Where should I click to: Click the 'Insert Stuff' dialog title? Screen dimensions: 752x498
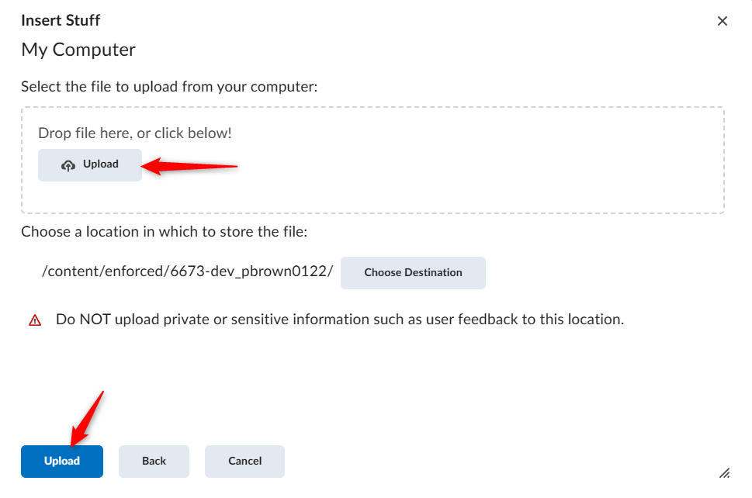(x=61, y=20)
